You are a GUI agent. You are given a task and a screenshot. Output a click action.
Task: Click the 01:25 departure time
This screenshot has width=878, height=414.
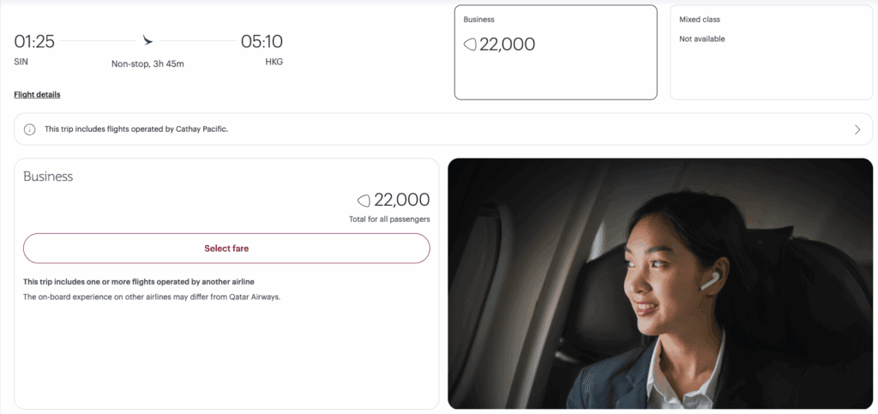coord(34,41)
